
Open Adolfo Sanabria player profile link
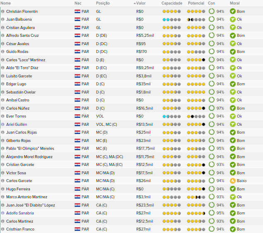(20, 213)
